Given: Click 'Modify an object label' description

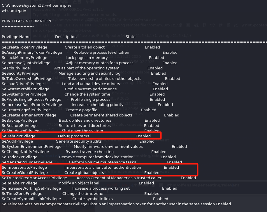Looking at the screenshot, I should (x=79, y=183).
